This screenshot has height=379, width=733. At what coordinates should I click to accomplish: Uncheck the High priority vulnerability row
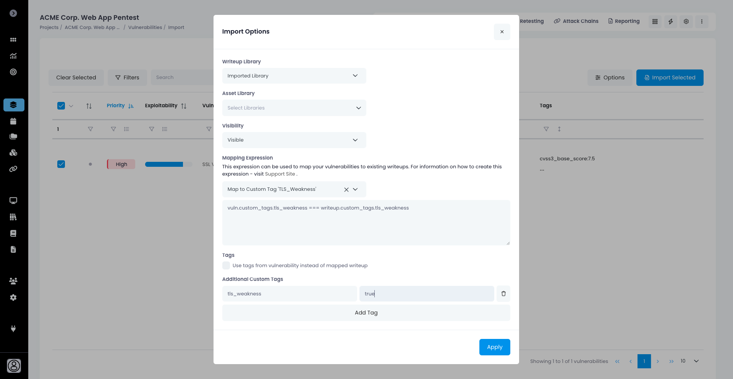[x=61, y=164]
